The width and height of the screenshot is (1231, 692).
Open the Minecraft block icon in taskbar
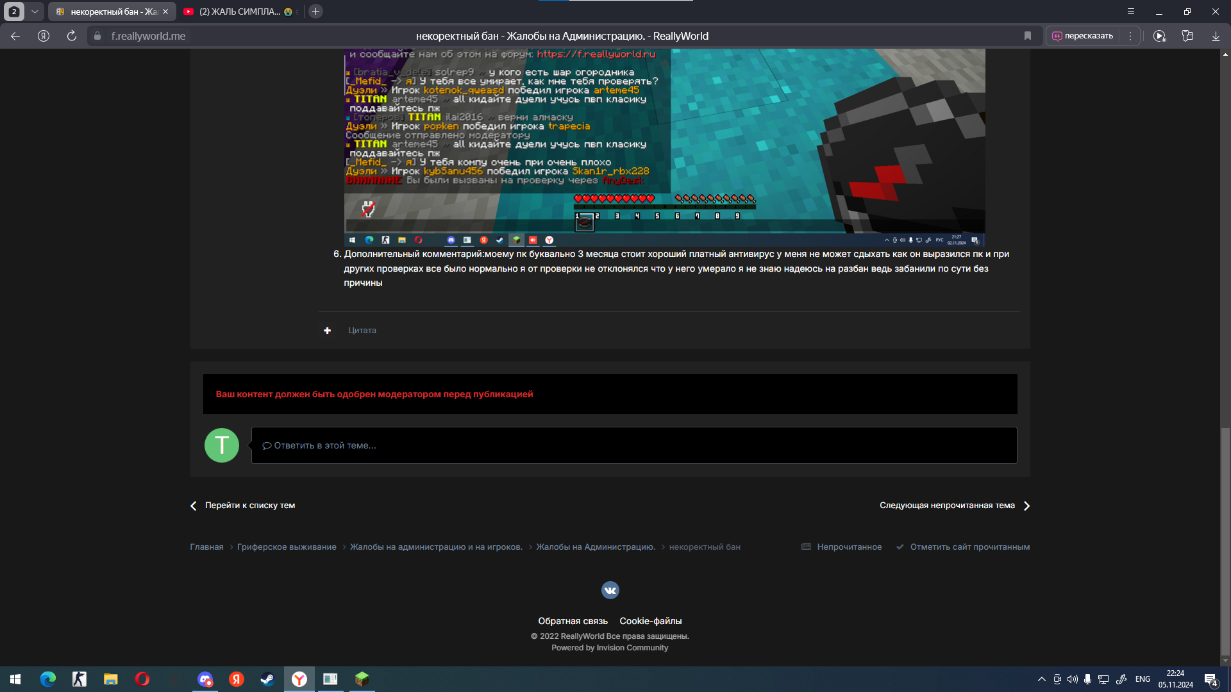point(362,679)
